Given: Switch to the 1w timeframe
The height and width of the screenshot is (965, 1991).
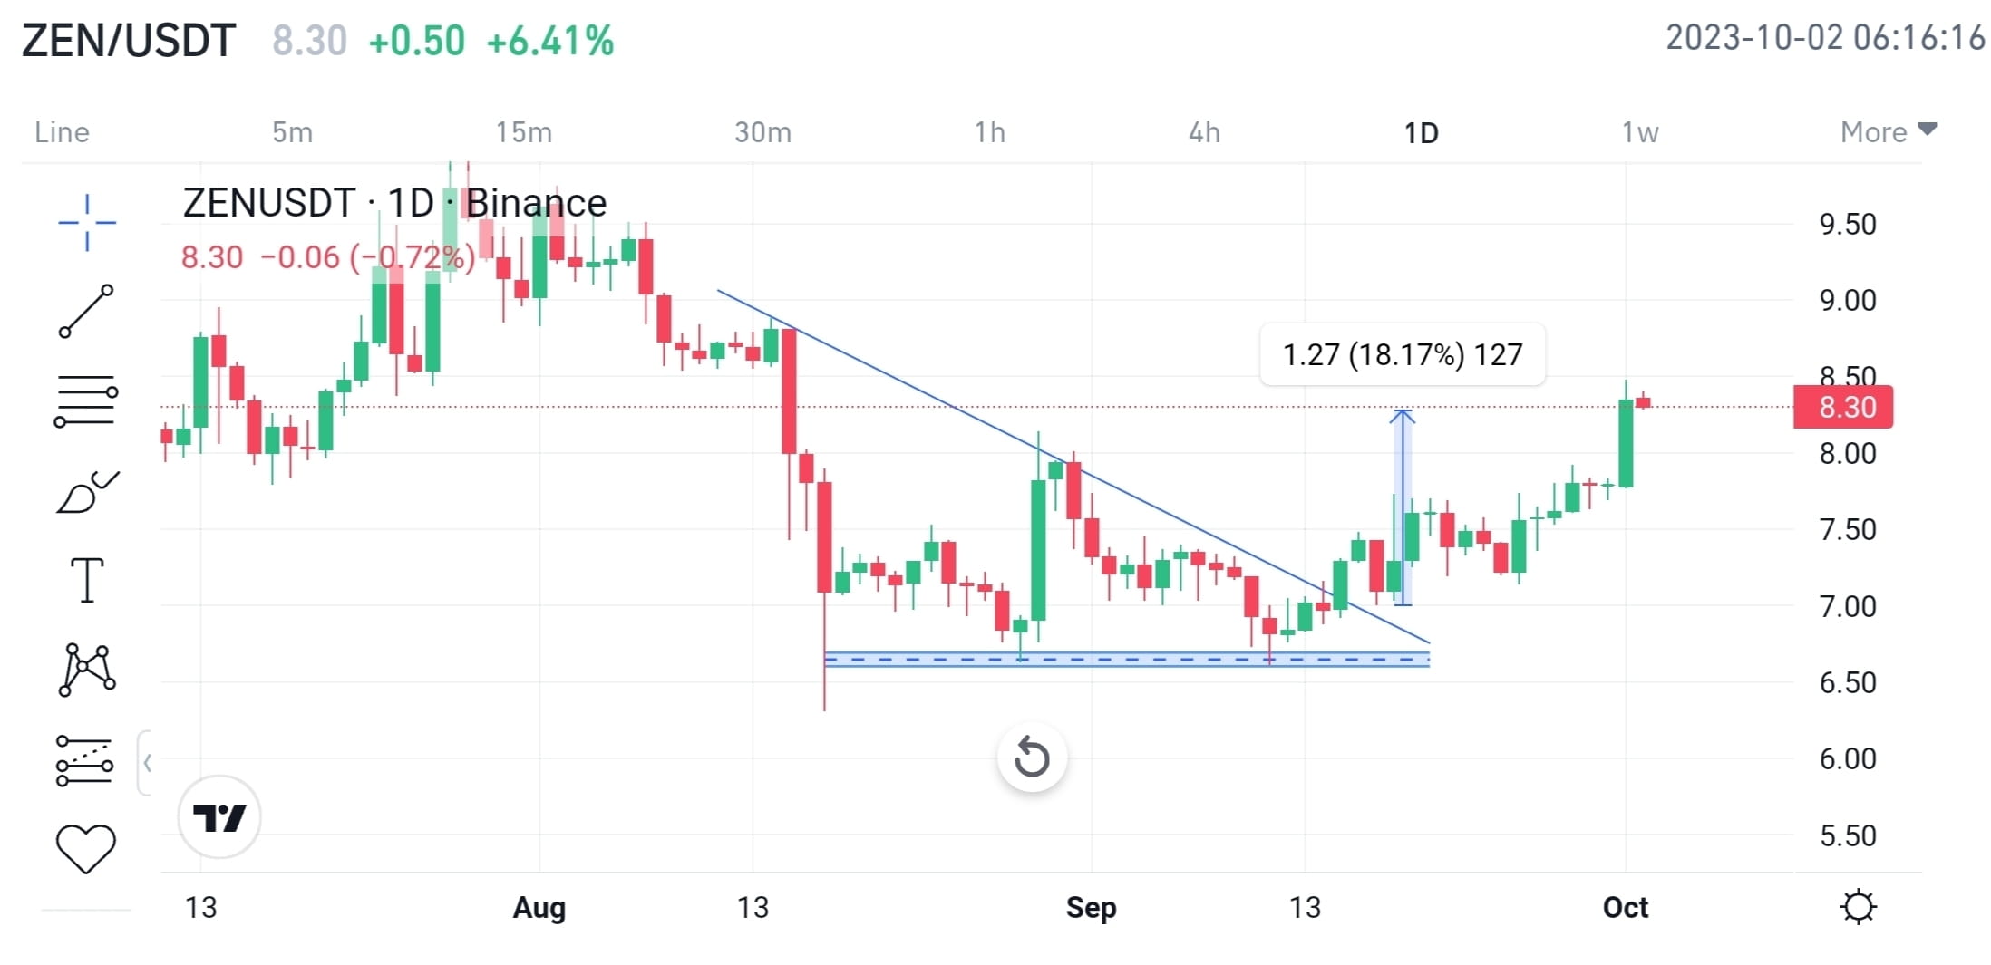Looking at the screenshot, I should [x=1640, y=132].
